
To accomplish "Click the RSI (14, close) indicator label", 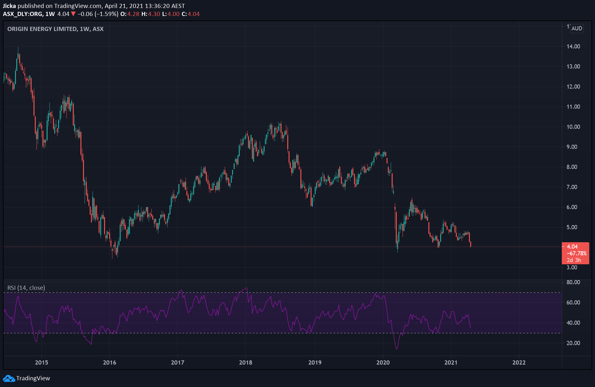I will pos(26,288).
